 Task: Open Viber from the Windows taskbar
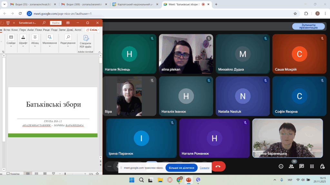198,180
